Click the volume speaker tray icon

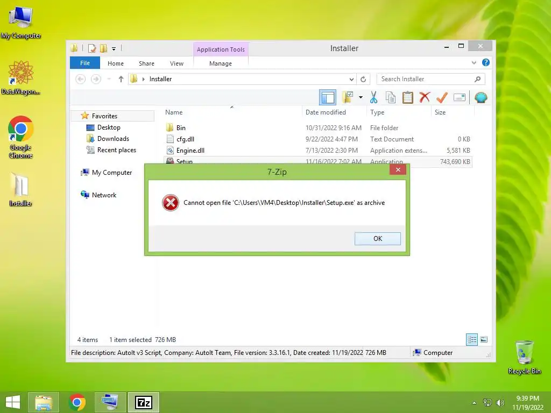500,403
